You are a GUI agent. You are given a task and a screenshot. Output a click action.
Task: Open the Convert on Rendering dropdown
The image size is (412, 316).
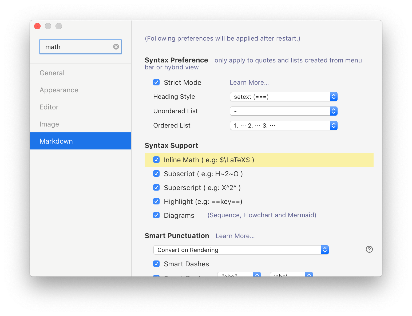coord(241,250)
